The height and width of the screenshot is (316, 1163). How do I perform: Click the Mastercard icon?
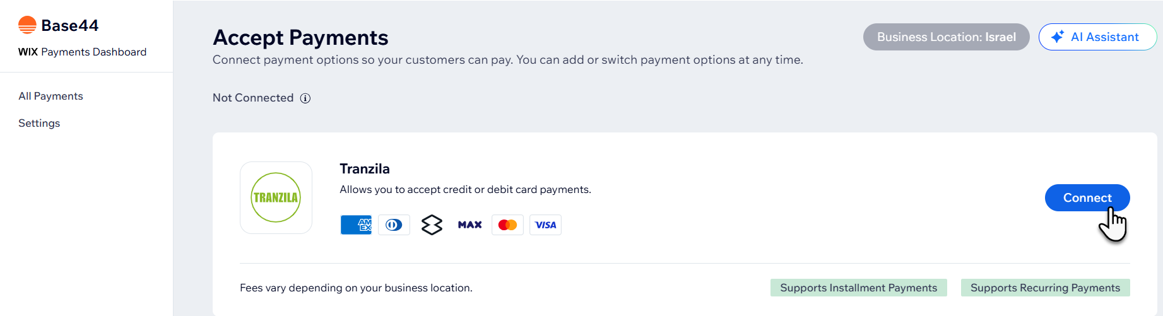(x=507, y=225)
